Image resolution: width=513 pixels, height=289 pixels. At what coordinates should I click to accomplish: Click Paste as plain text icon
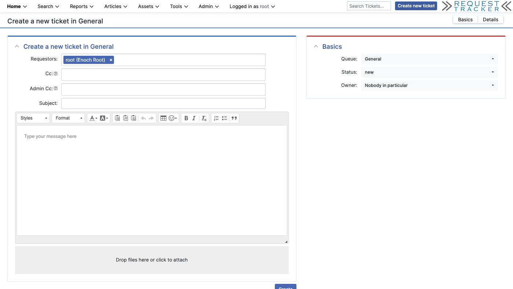pos(125,118)
